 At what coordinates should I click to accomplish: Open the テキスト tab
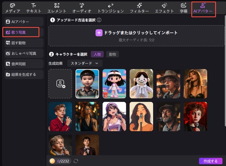34,8
